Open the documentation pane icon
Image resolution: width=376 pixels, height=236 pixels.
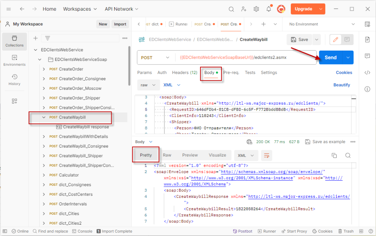pos(367,40)
